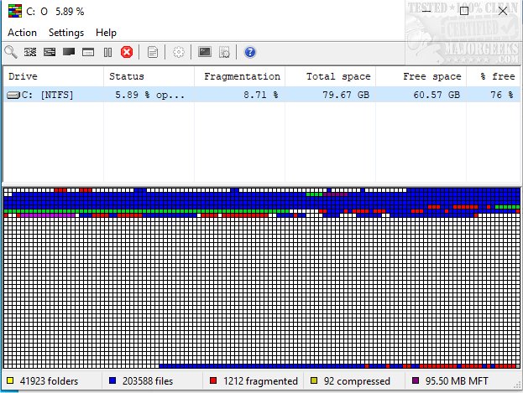Sort by the Free space column header
Viewport: 523px width, 393px height.
coord(421,76)
